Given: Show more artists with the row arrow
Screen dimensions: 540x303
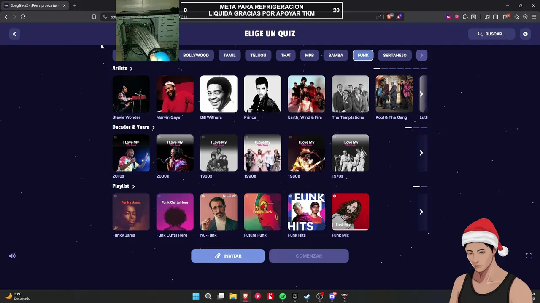Looking at the screenshot, I should (x=421, y=94).
